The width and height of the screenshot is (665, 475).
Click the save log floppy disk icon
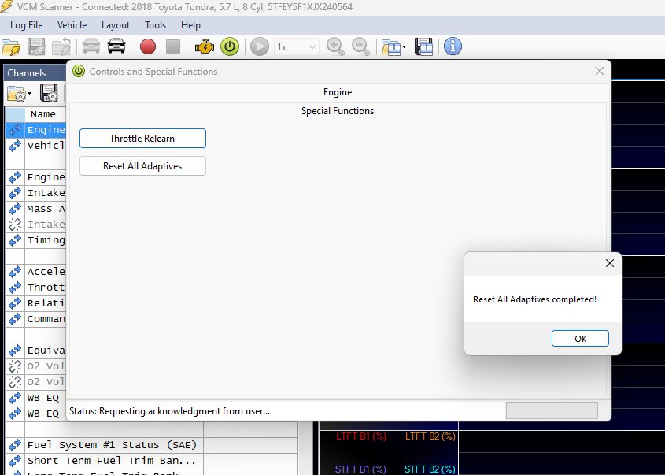tap(36, 46)
